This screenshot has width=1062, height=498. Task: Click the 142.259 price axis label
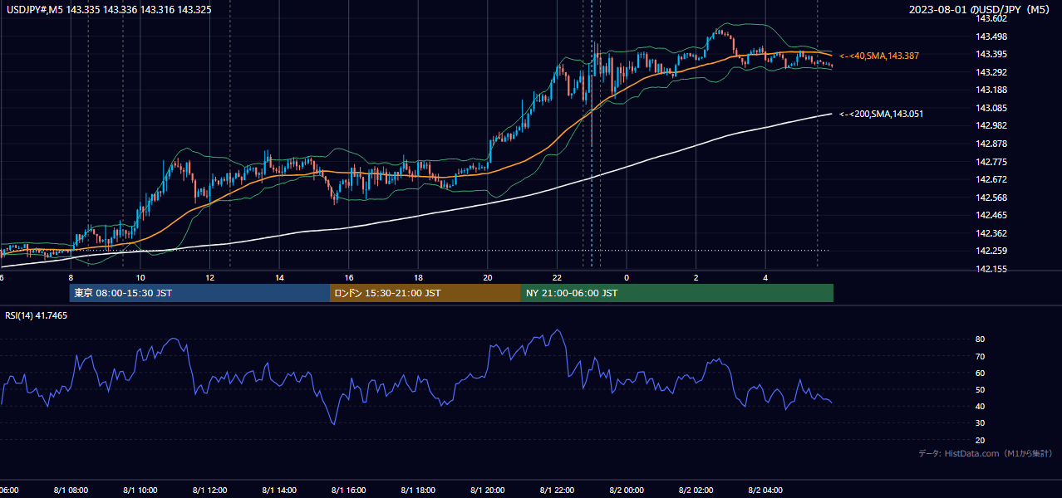(992, 251)
